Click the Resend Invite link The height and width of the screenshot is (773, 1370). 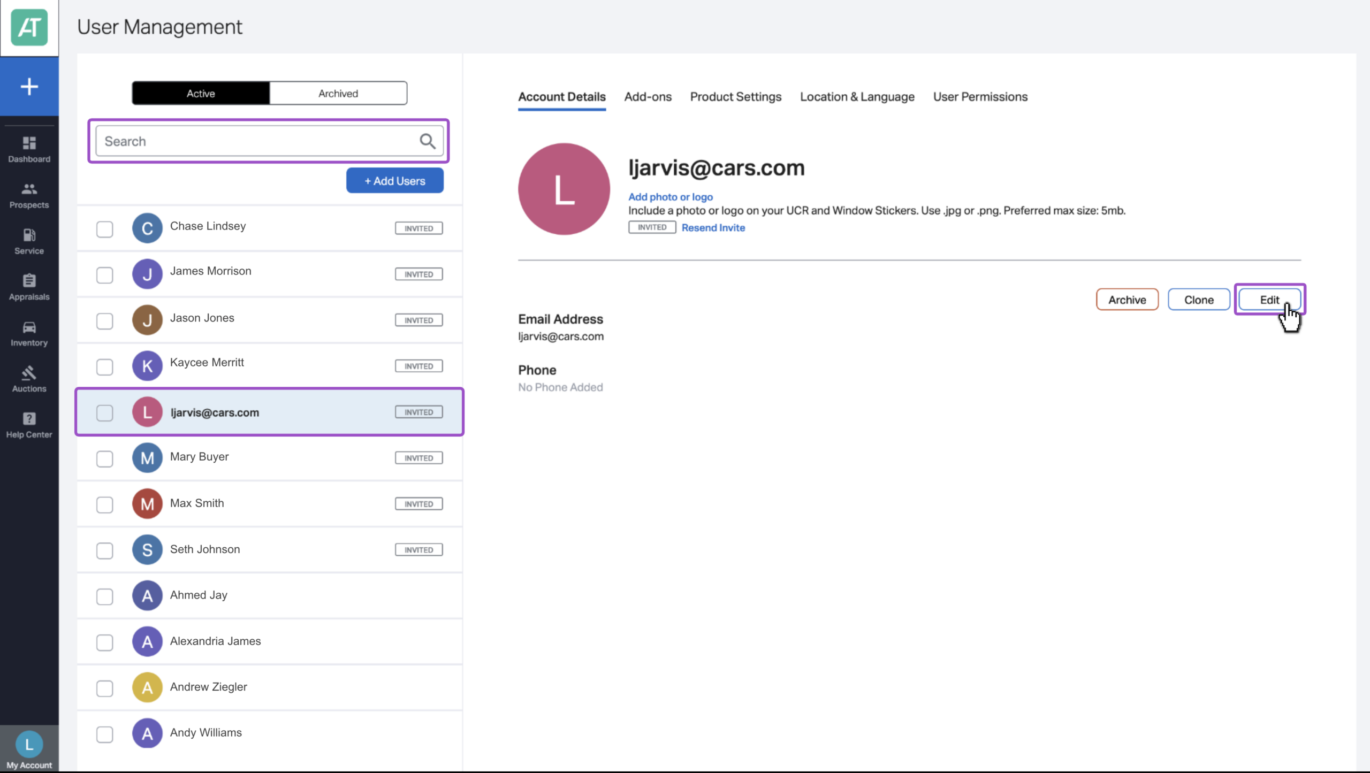coord(713,227)
